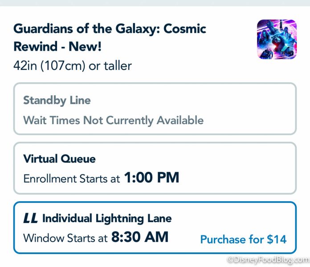Choose the Individual Lightning Lane heading
This screenshot has height=267, width=310.
pyautogui.click(x=107, y=218)
